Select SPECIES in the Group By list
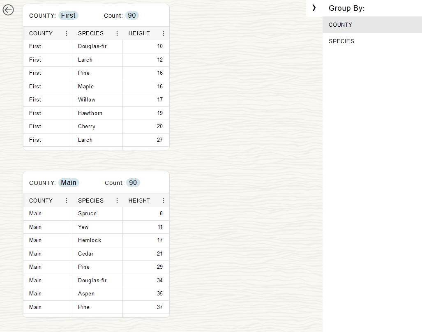The image size is (422, 332). click(341, 41)
